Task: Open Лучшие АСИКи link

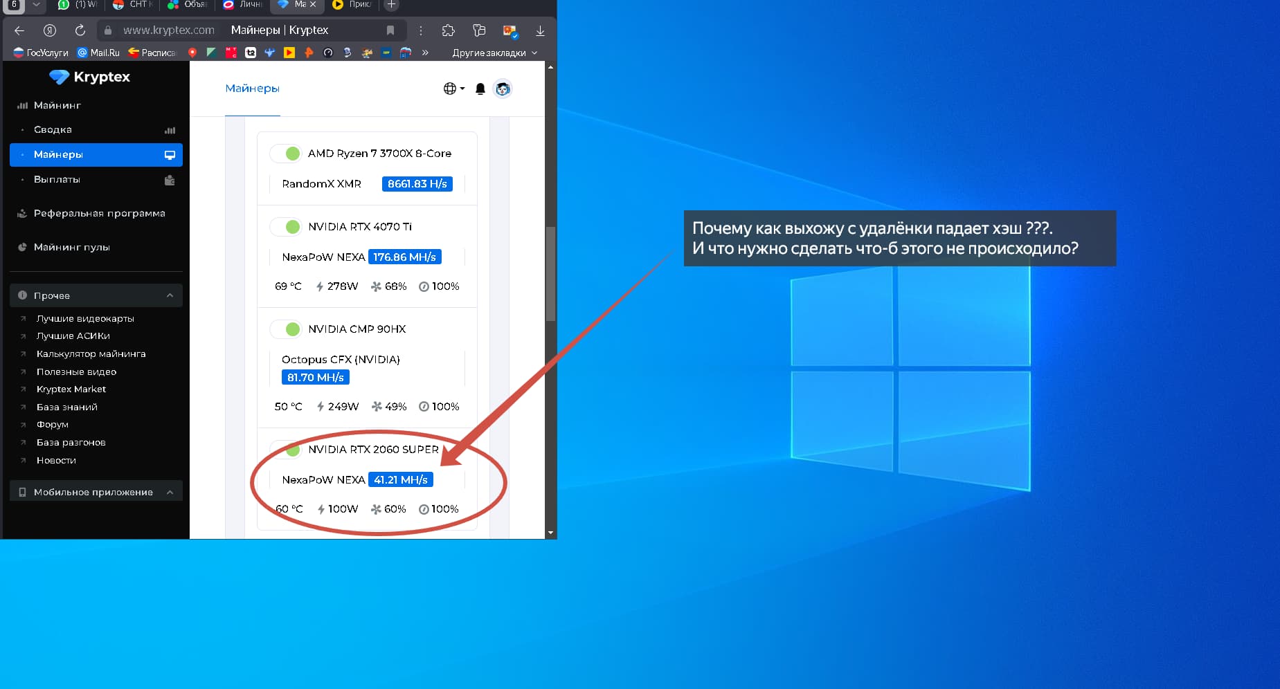Action: click(73, 336)
